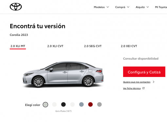Expand the Modelos chevron arrow
Image resolution: width=167 pixels, height=122 pixels.
(108, 7)
